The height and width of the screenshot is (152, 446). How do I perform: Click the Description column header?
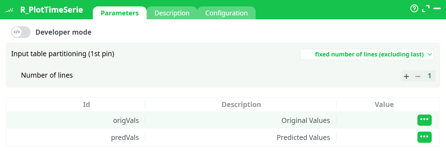(241, 104)
